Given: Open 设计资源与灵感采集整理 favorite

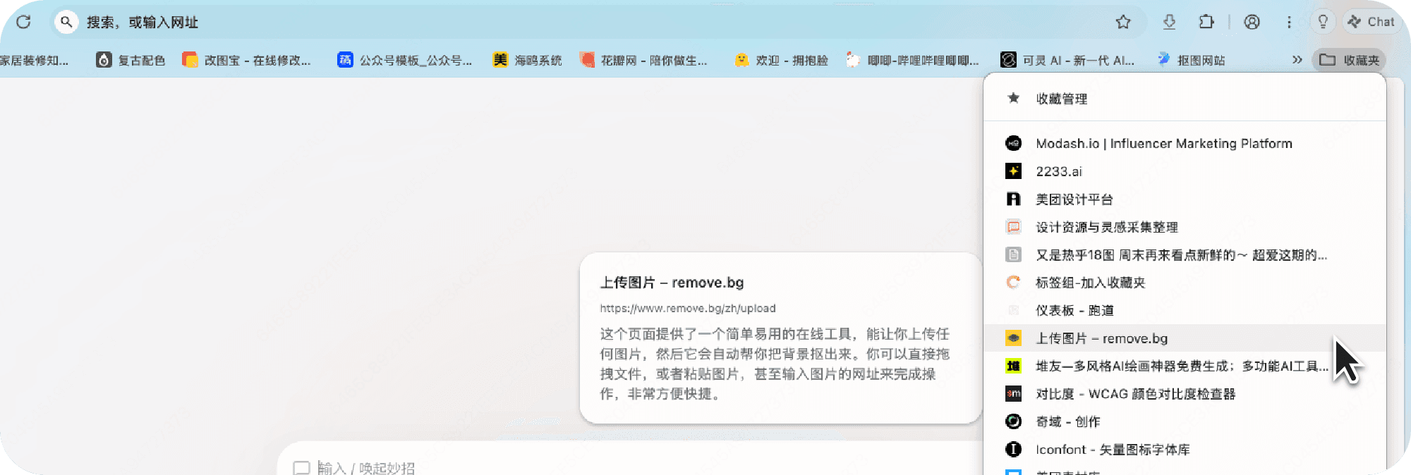Looking at the screenshot, I should tap(1185, 227).
